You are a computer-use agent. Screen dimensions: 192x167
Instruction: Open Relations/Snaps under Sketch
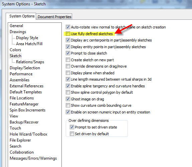point(30,62)
